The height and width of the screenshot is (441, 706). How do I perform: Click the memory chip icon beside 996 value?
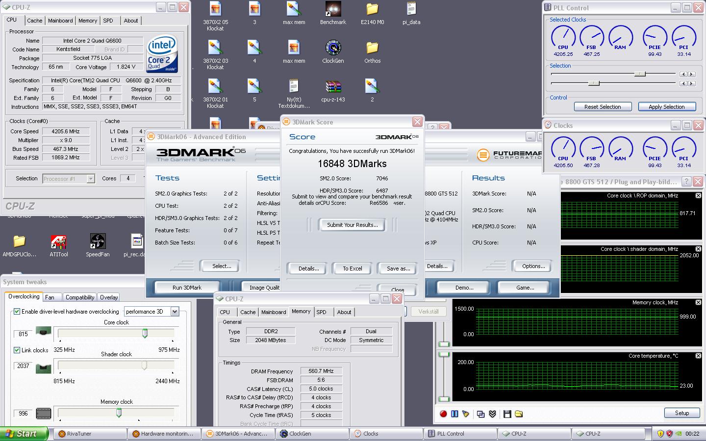(x=44, y=413)
